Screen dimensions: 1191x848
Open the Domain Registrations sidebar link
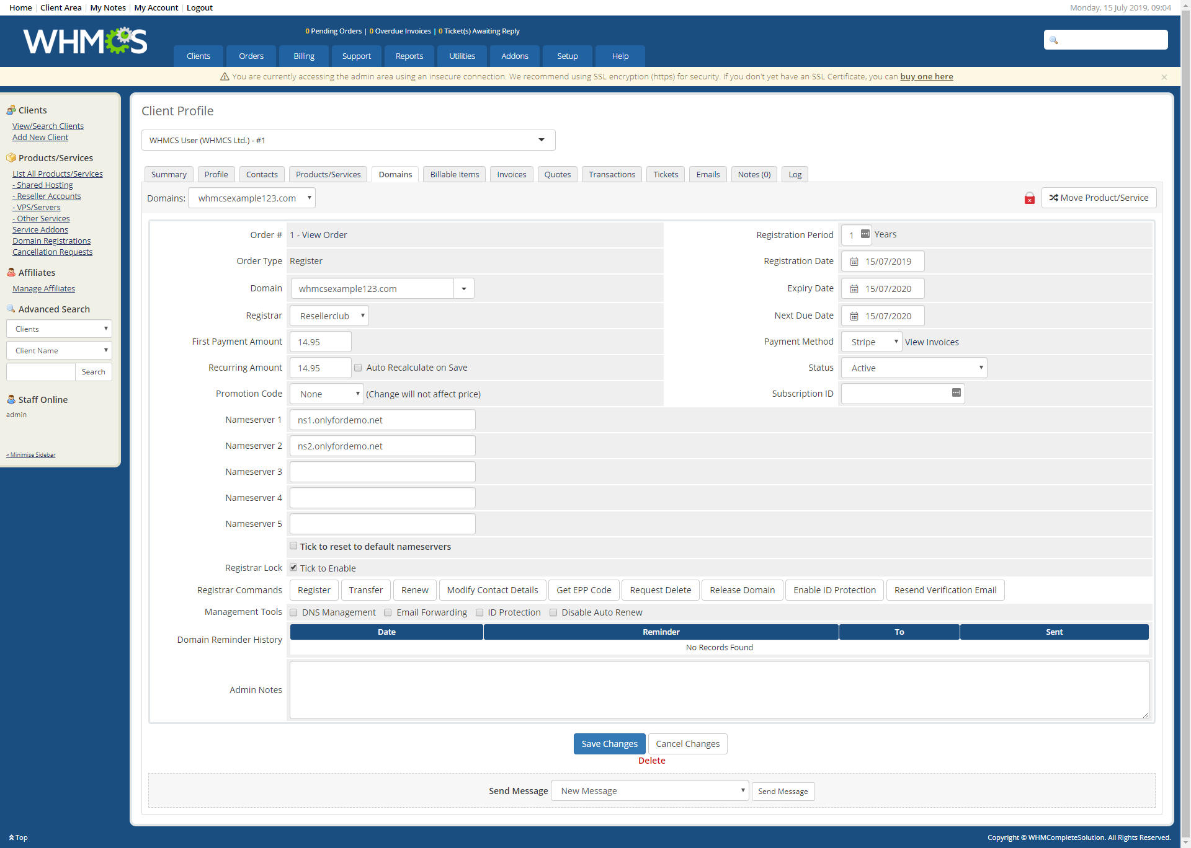point(51,241)
